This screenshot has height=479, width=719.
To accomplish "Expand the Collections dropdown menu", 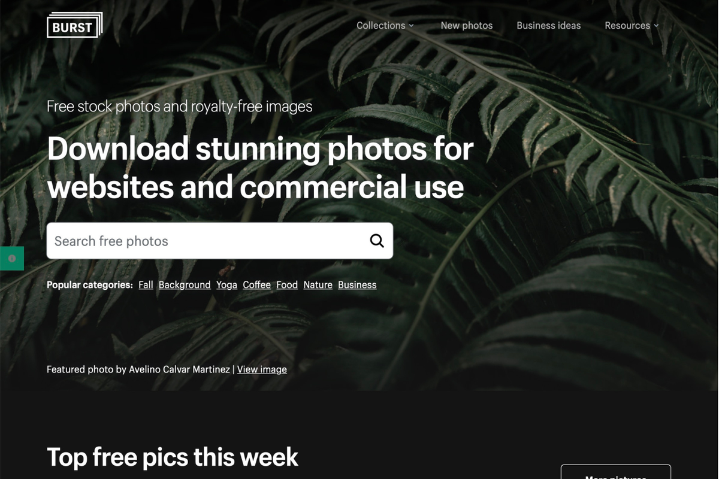I will point(385,25).
